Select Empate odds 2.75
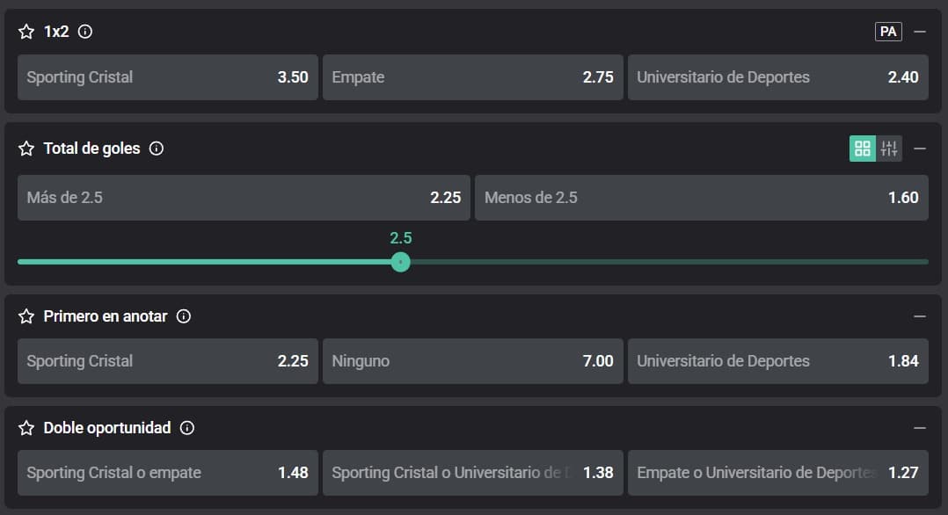 click(472, 77)
